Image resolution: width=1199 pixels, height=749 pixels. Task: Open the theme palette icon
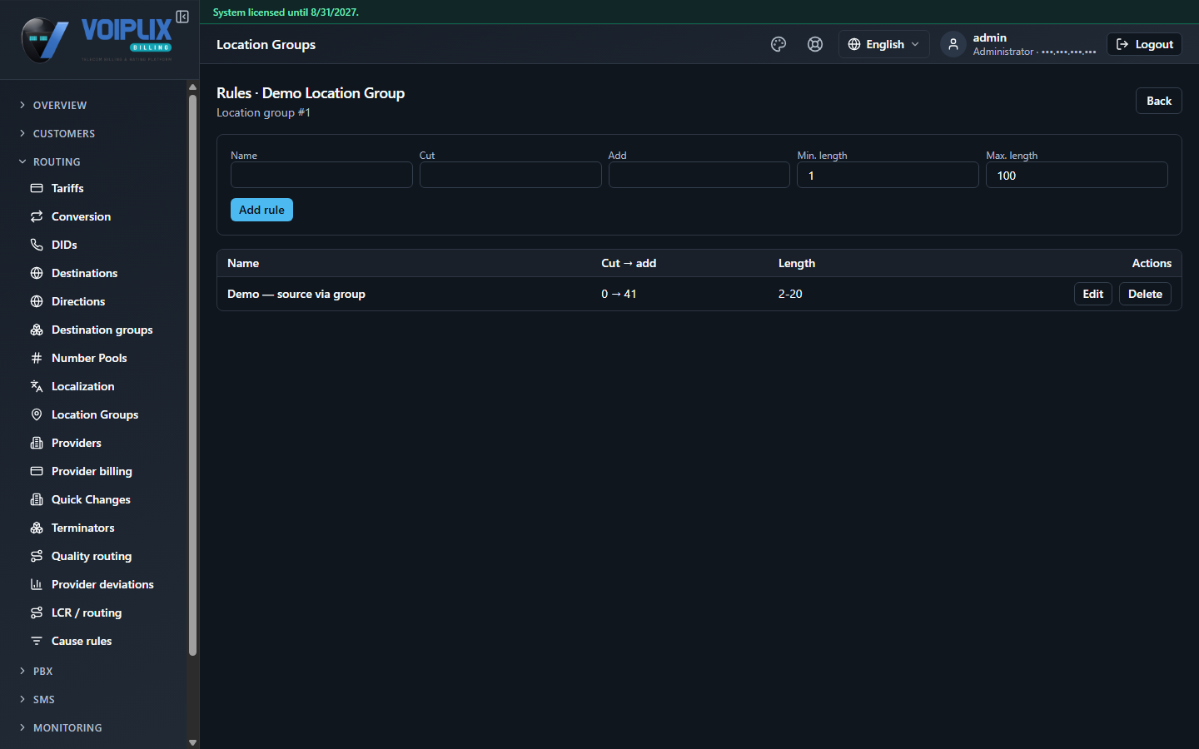coord(779,44)
